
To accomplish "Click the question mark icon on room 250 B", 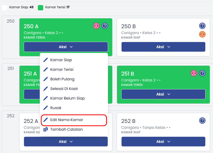I will (x=202, y=26).
